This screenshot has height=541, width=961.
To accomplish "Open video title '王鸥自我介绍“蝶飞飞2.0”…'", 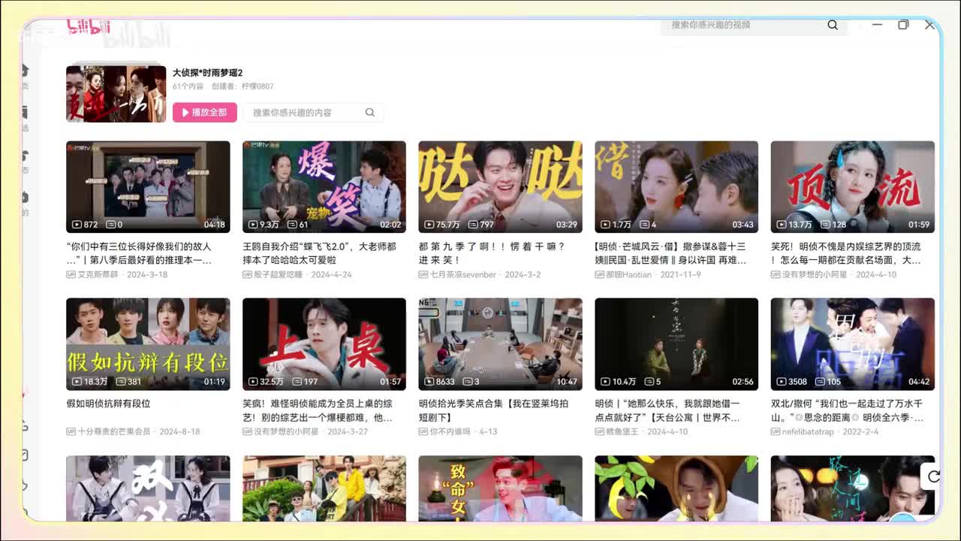I will 320,253.
